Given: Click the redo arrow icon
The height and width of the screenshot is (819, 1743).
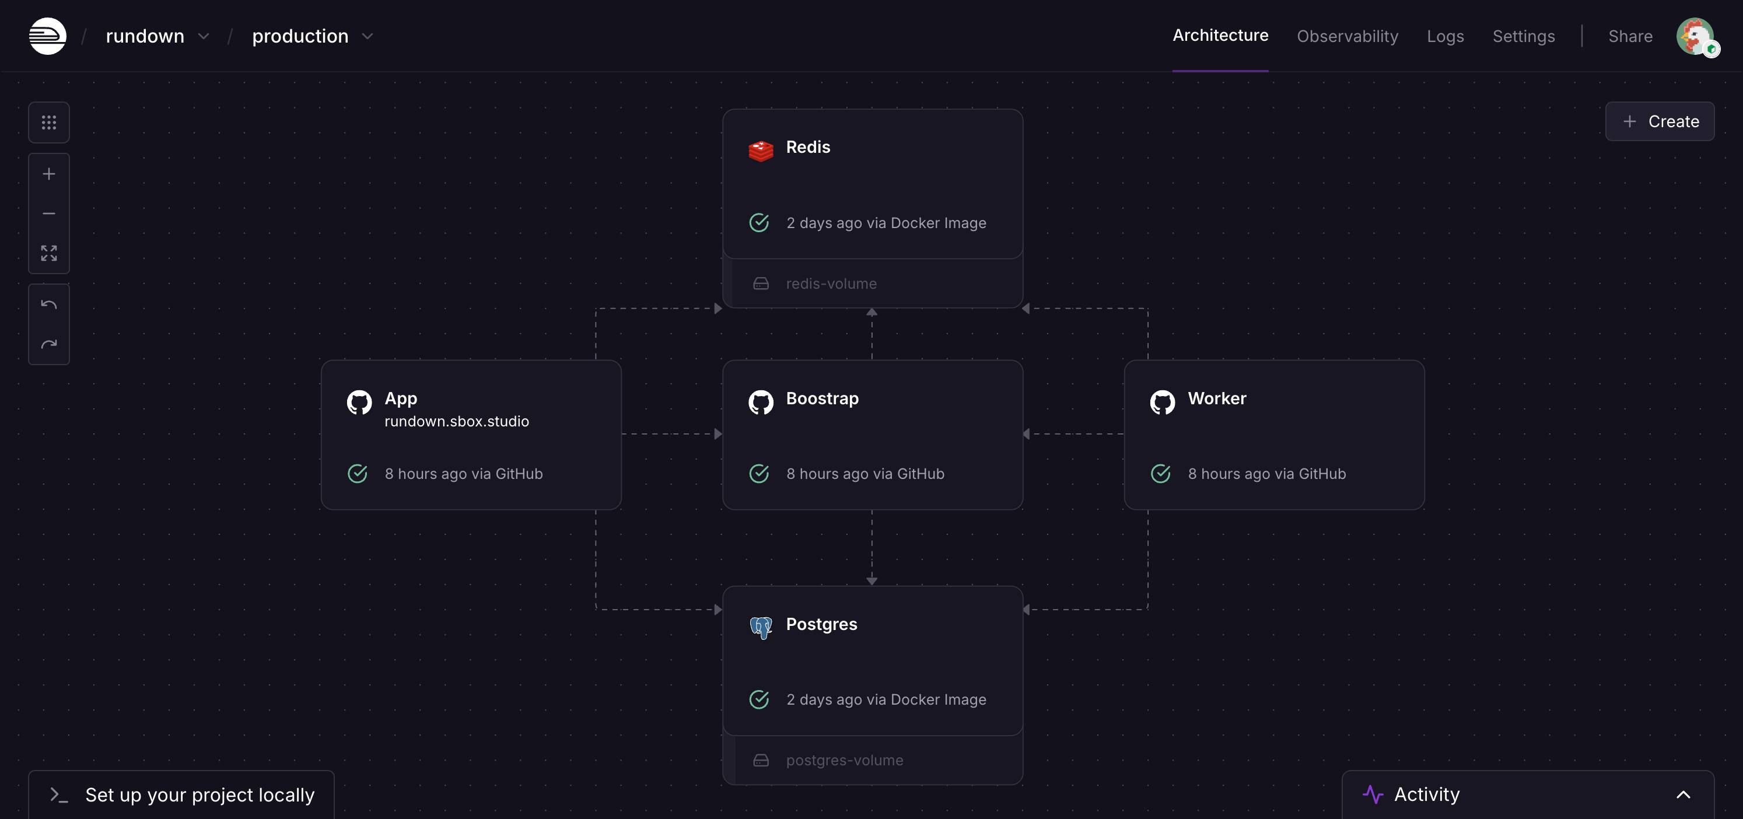Looking at the screenshot, I should [x=49, y=345].
